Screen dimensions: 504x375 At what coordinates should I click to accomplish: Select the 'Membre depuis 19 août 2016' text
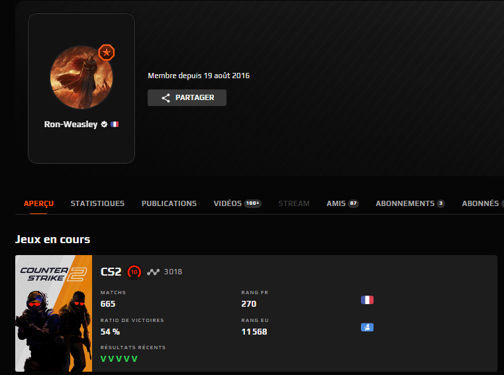[199, 76]
